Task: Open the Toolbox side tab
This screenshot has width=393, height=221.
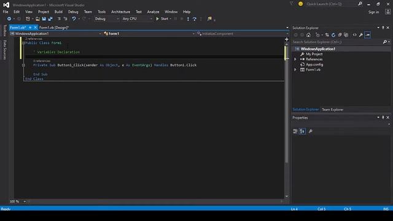Action: coord(4,31)
